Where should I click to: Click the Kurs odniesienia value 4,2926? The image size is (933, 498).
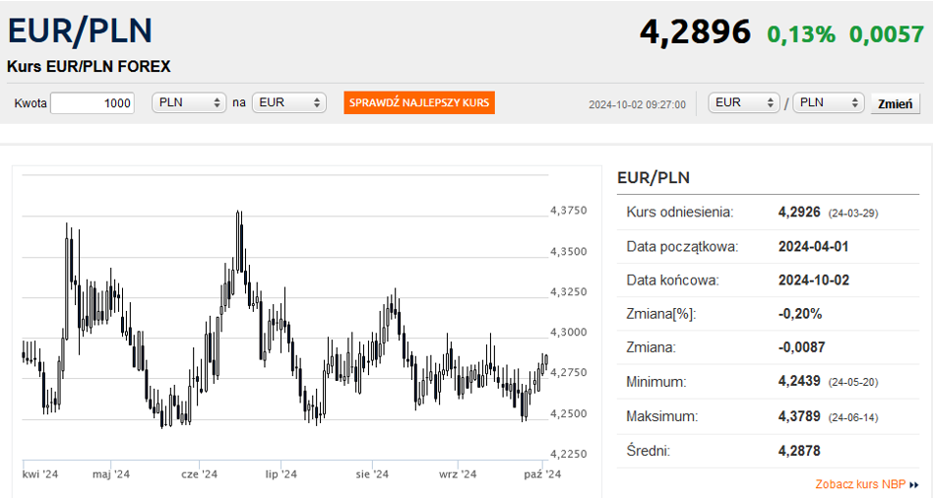pyautogui.click(x=797, y=212)
